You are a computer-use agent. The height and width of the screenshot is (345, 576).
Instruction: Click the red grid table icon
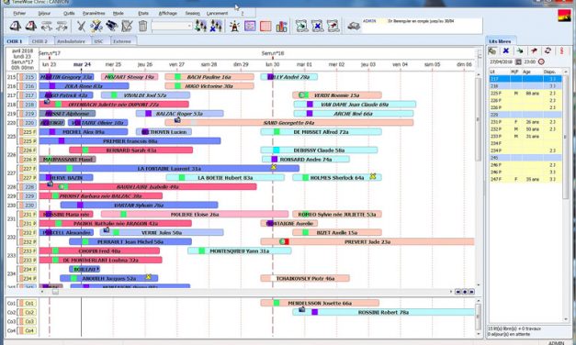[x=265, y=26]
